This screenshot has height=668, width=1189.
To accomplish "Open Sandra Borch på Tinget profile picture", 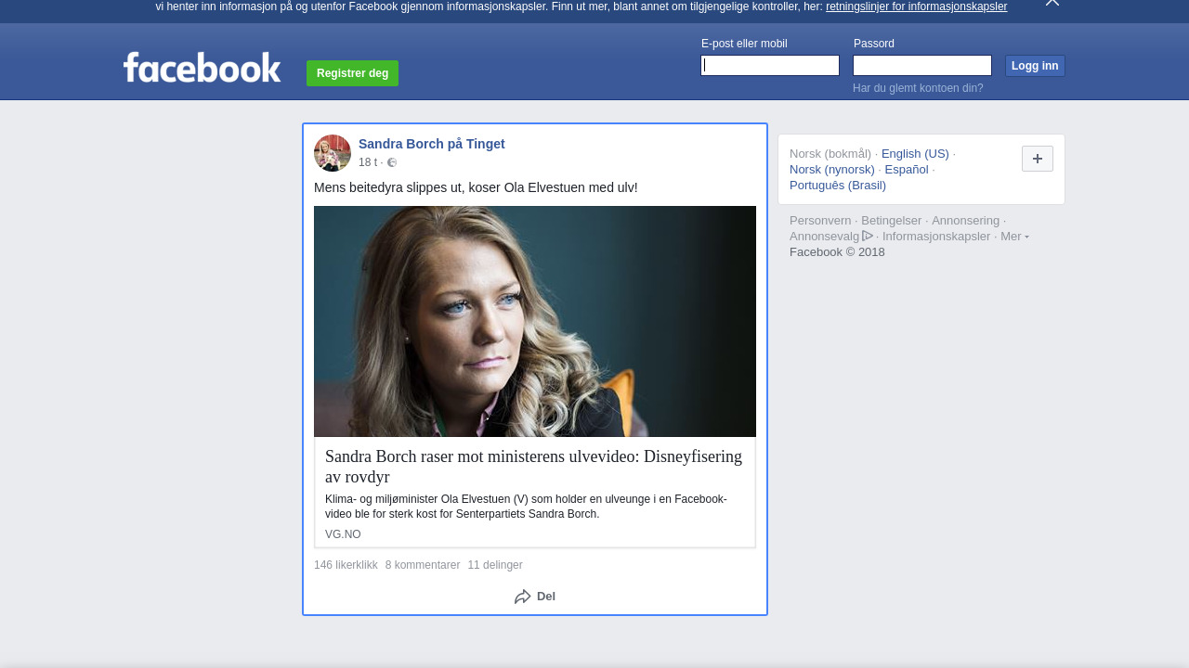I will pos(333,153).
